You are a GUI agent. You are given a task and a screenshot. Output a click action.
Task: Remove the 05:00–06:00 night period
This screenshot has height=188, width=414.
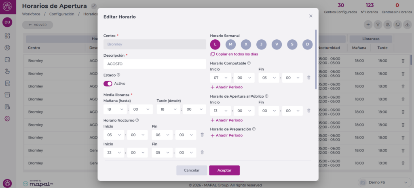(x=202, y=135)
